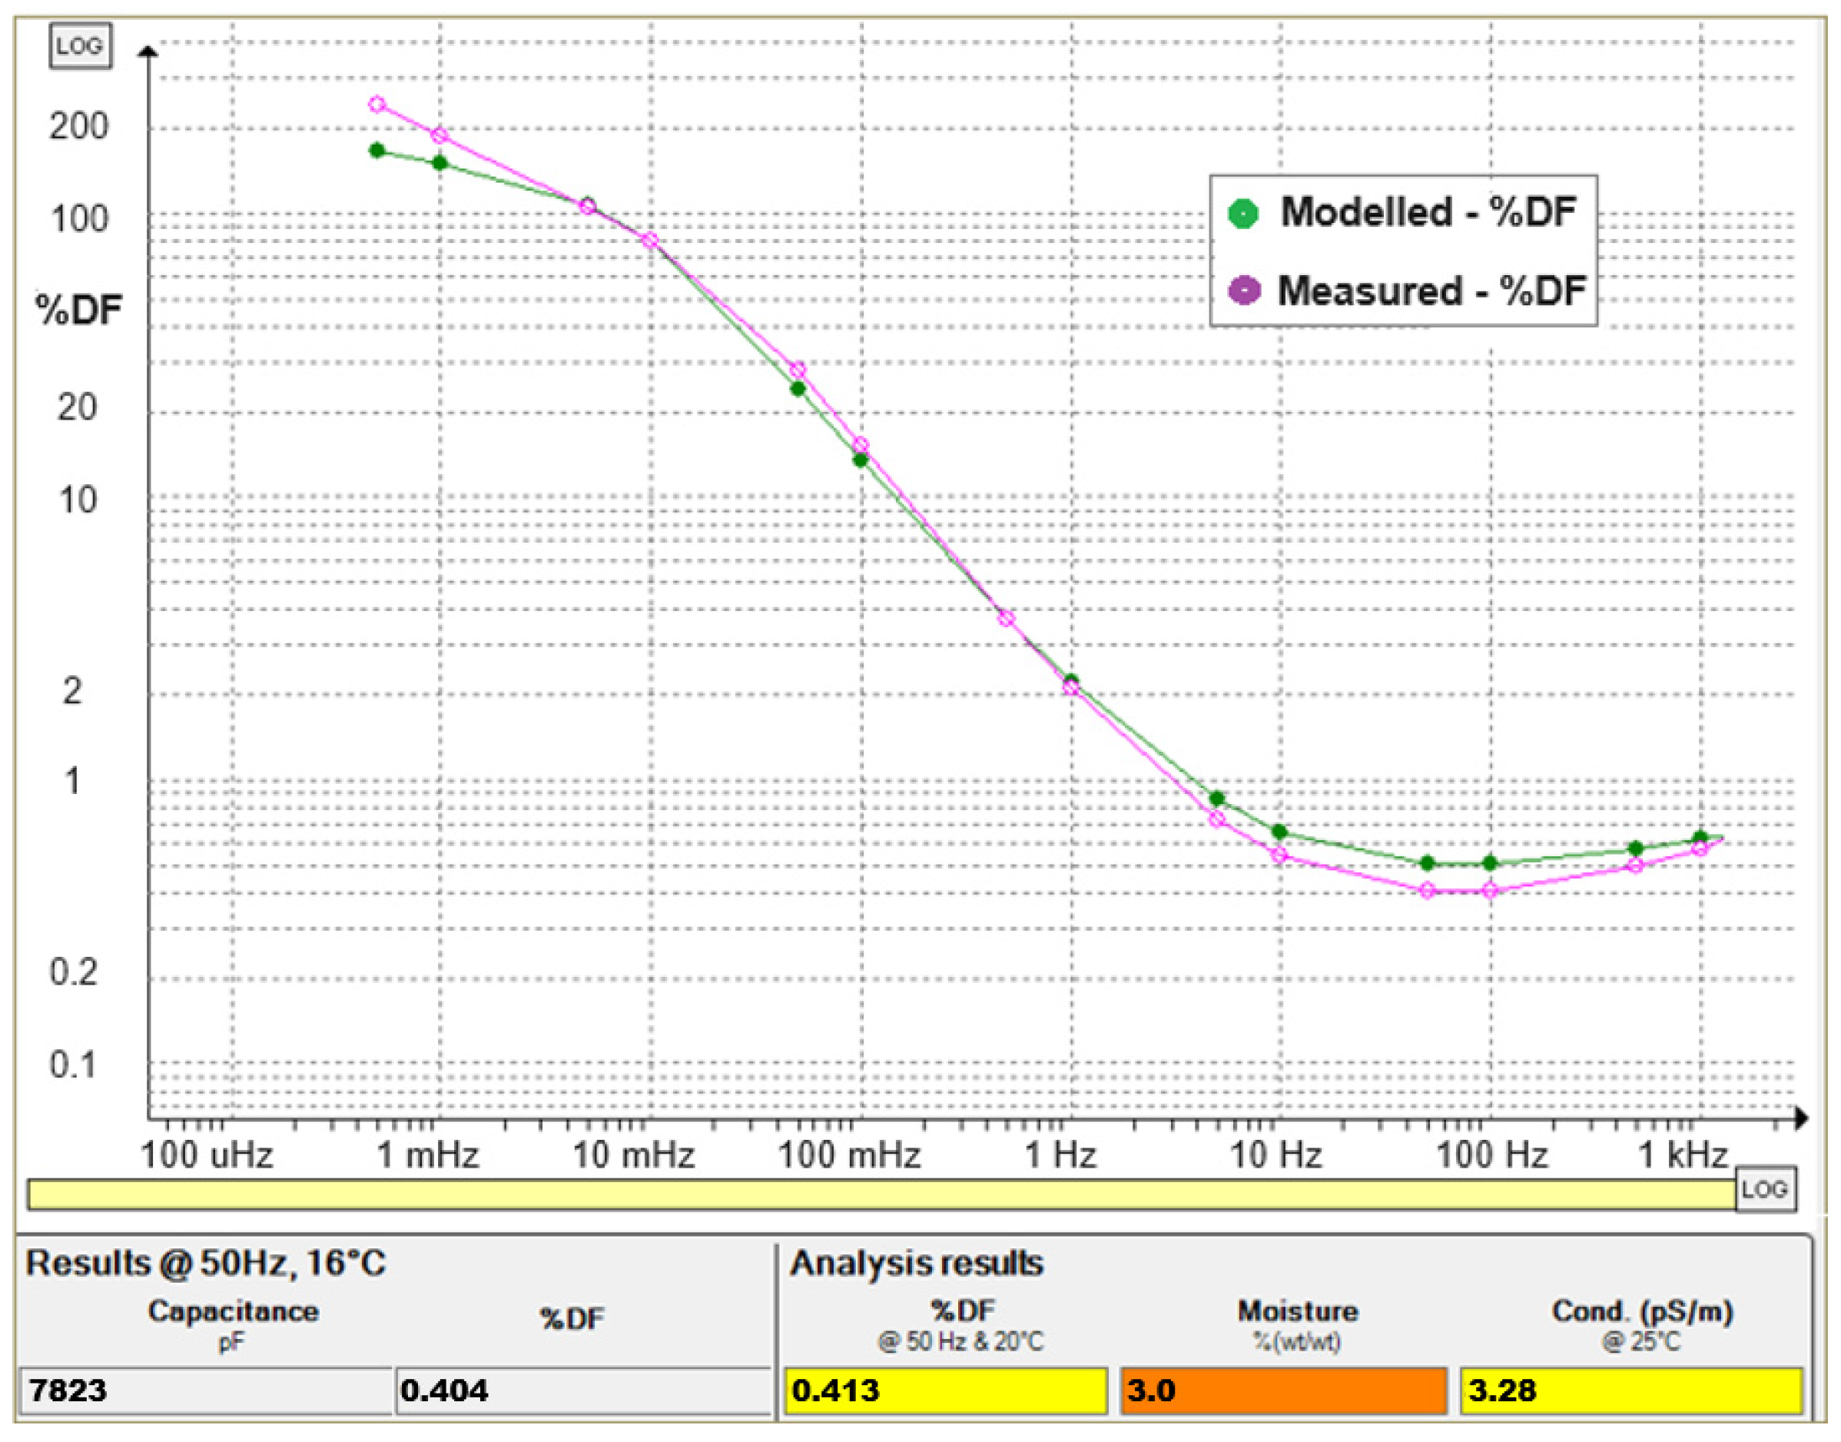Screen dimensions: 1841x1442
Task: Click the Analysis results panel heading
Action: 917,1264
